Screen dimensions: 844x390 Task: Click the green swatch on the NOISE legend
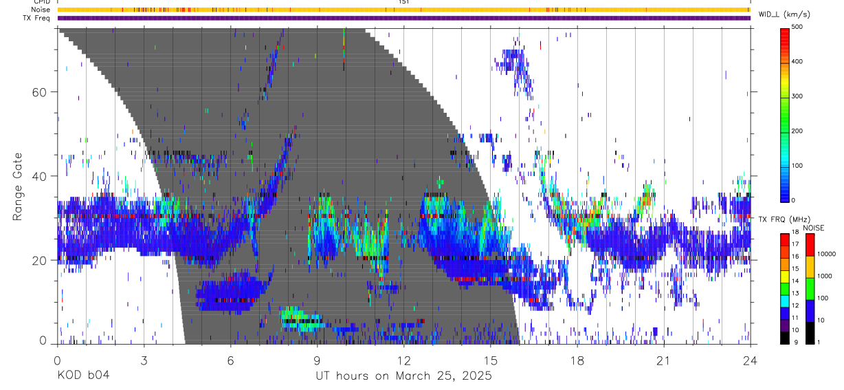[810, 288]
